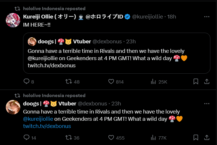Reply to doogs' tweet with 14 replies
The image size is (217, 145).
27,138
